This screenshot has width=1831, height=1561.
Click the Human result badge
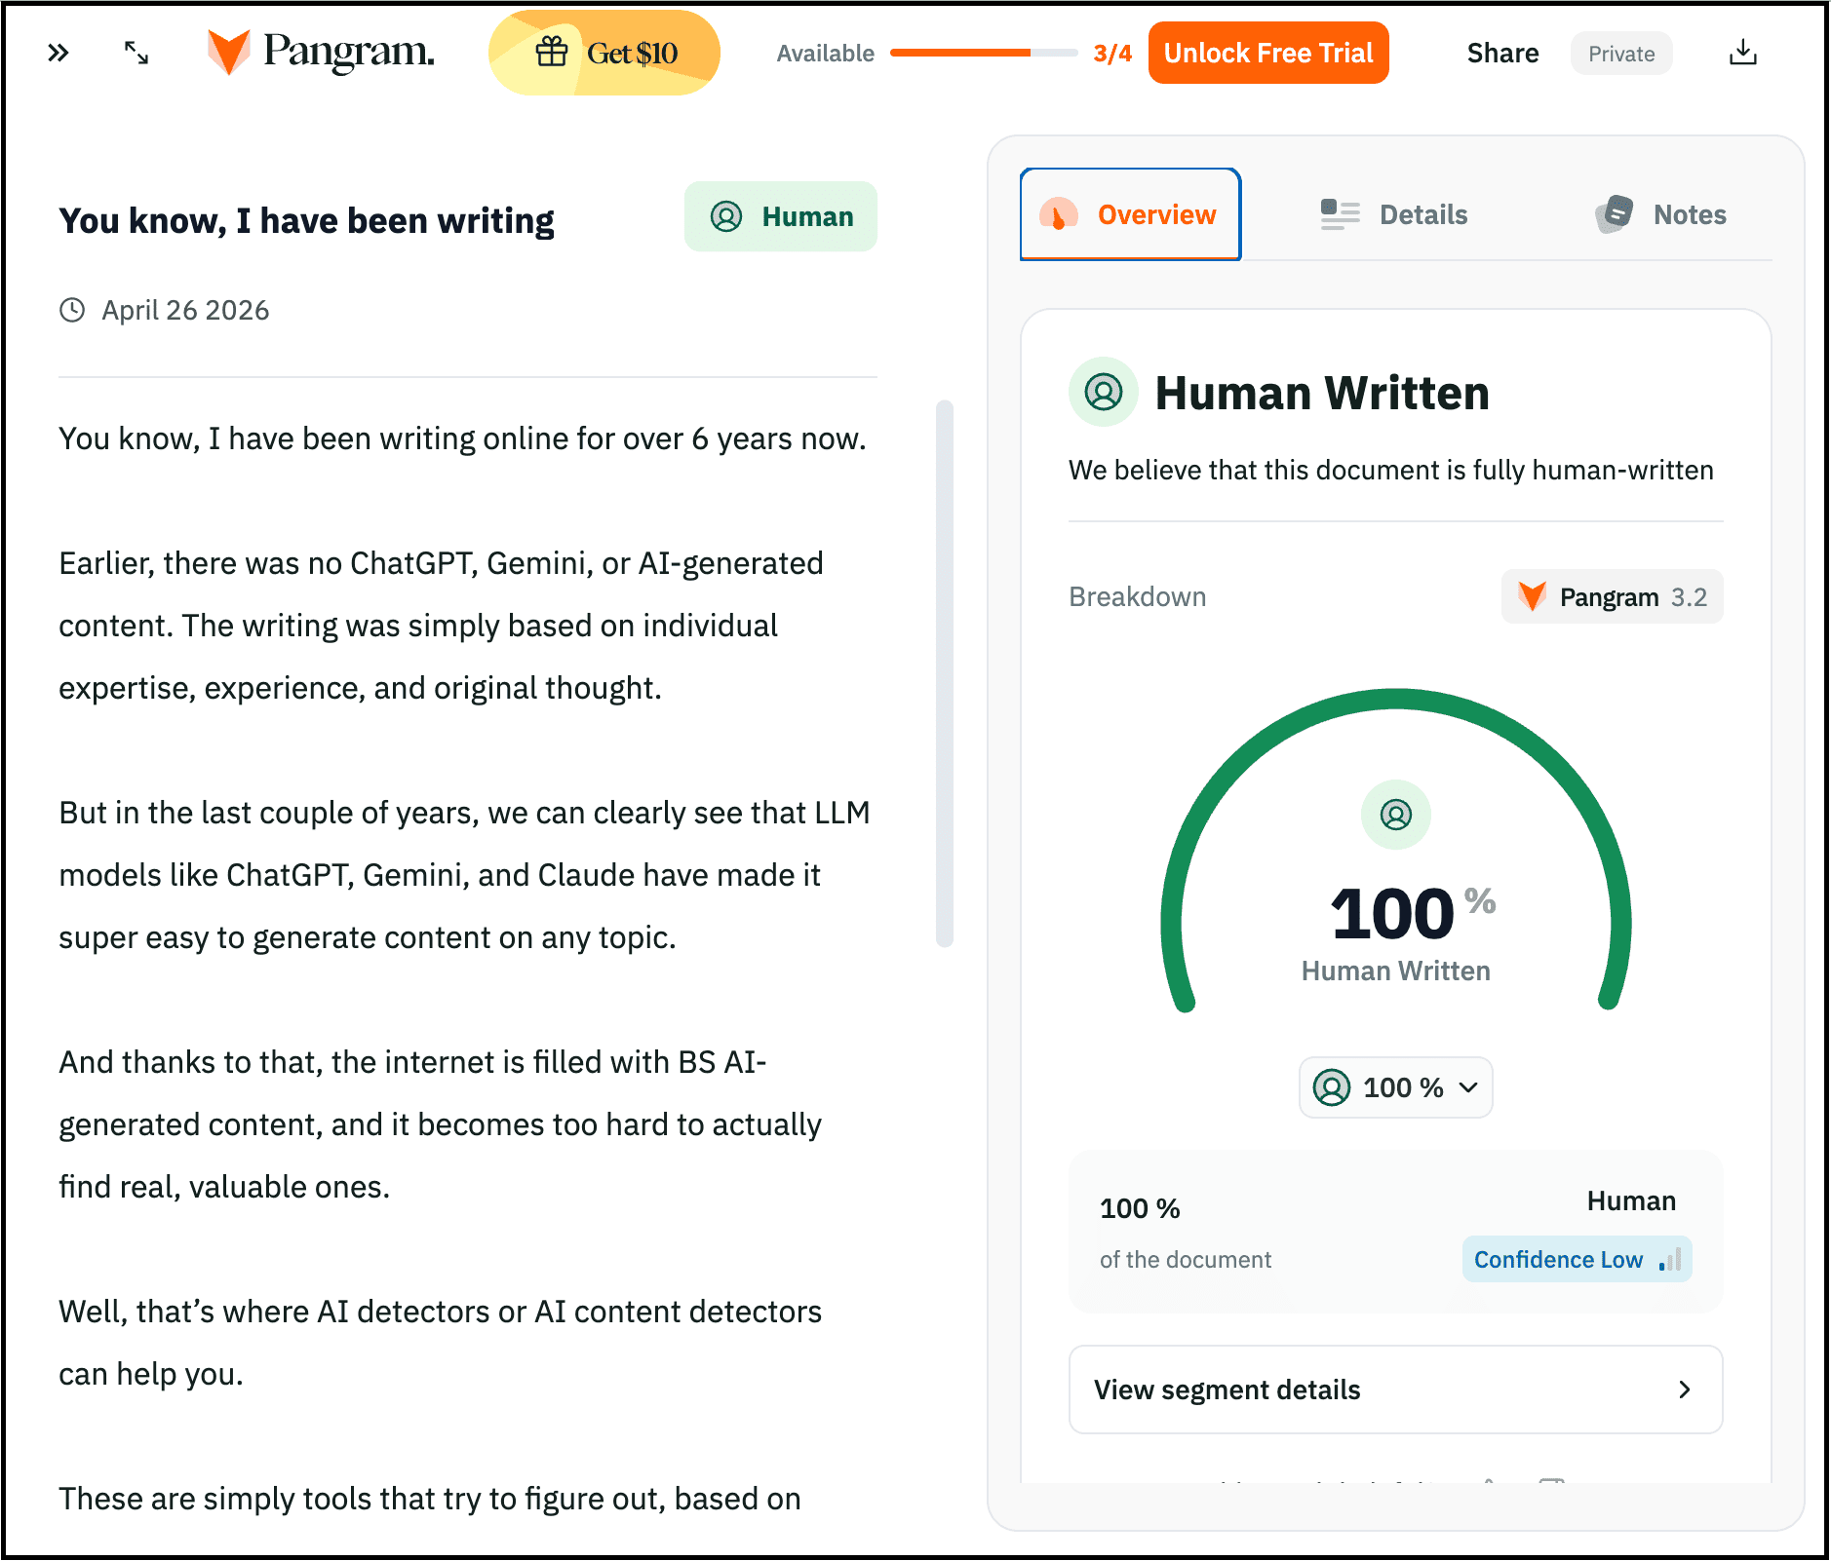pos(781,216)
